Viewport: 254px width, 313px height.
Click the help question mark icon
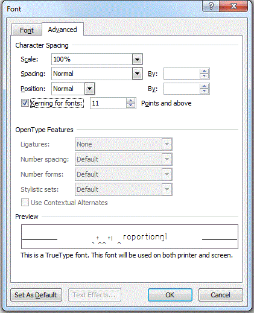click(211, 6)
